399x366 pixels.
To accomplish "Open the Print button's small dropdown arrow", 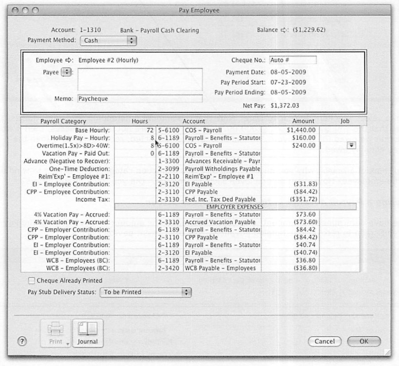I will [x=68, y=344].
